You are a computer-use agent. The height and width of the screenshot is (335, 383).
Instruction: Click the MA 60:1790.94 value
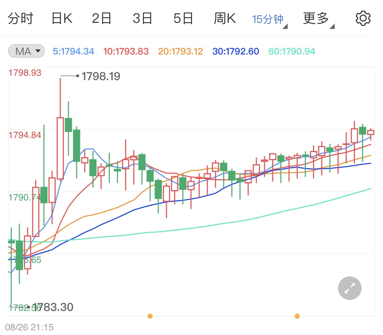[292, 51]
